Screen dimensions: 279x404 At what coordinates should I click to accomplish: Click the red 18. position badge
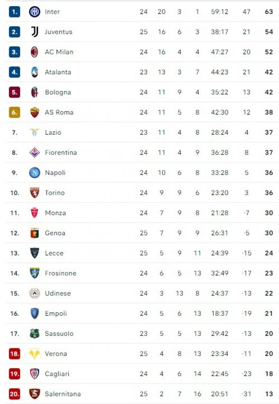[14, 354]
